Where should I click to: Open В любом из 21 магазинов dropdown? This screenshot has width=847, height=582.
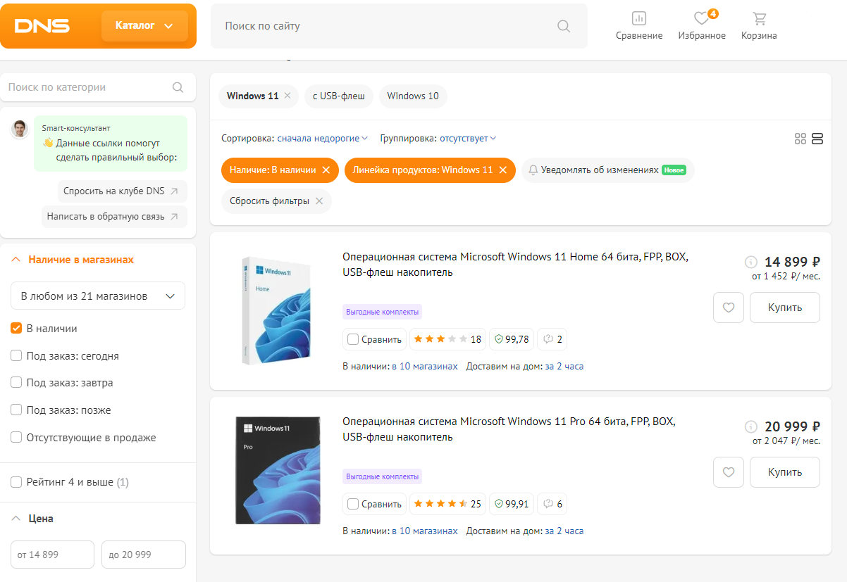pos(98,296)
